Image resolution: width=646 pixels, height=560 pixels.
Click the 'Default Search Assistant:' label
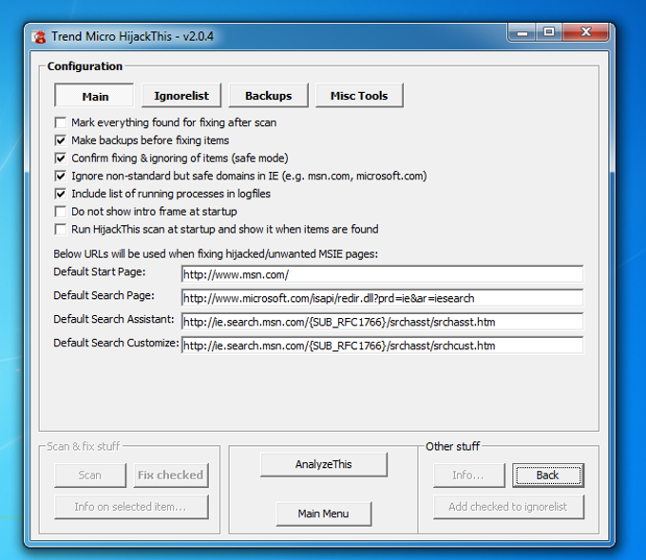(114, 319)
